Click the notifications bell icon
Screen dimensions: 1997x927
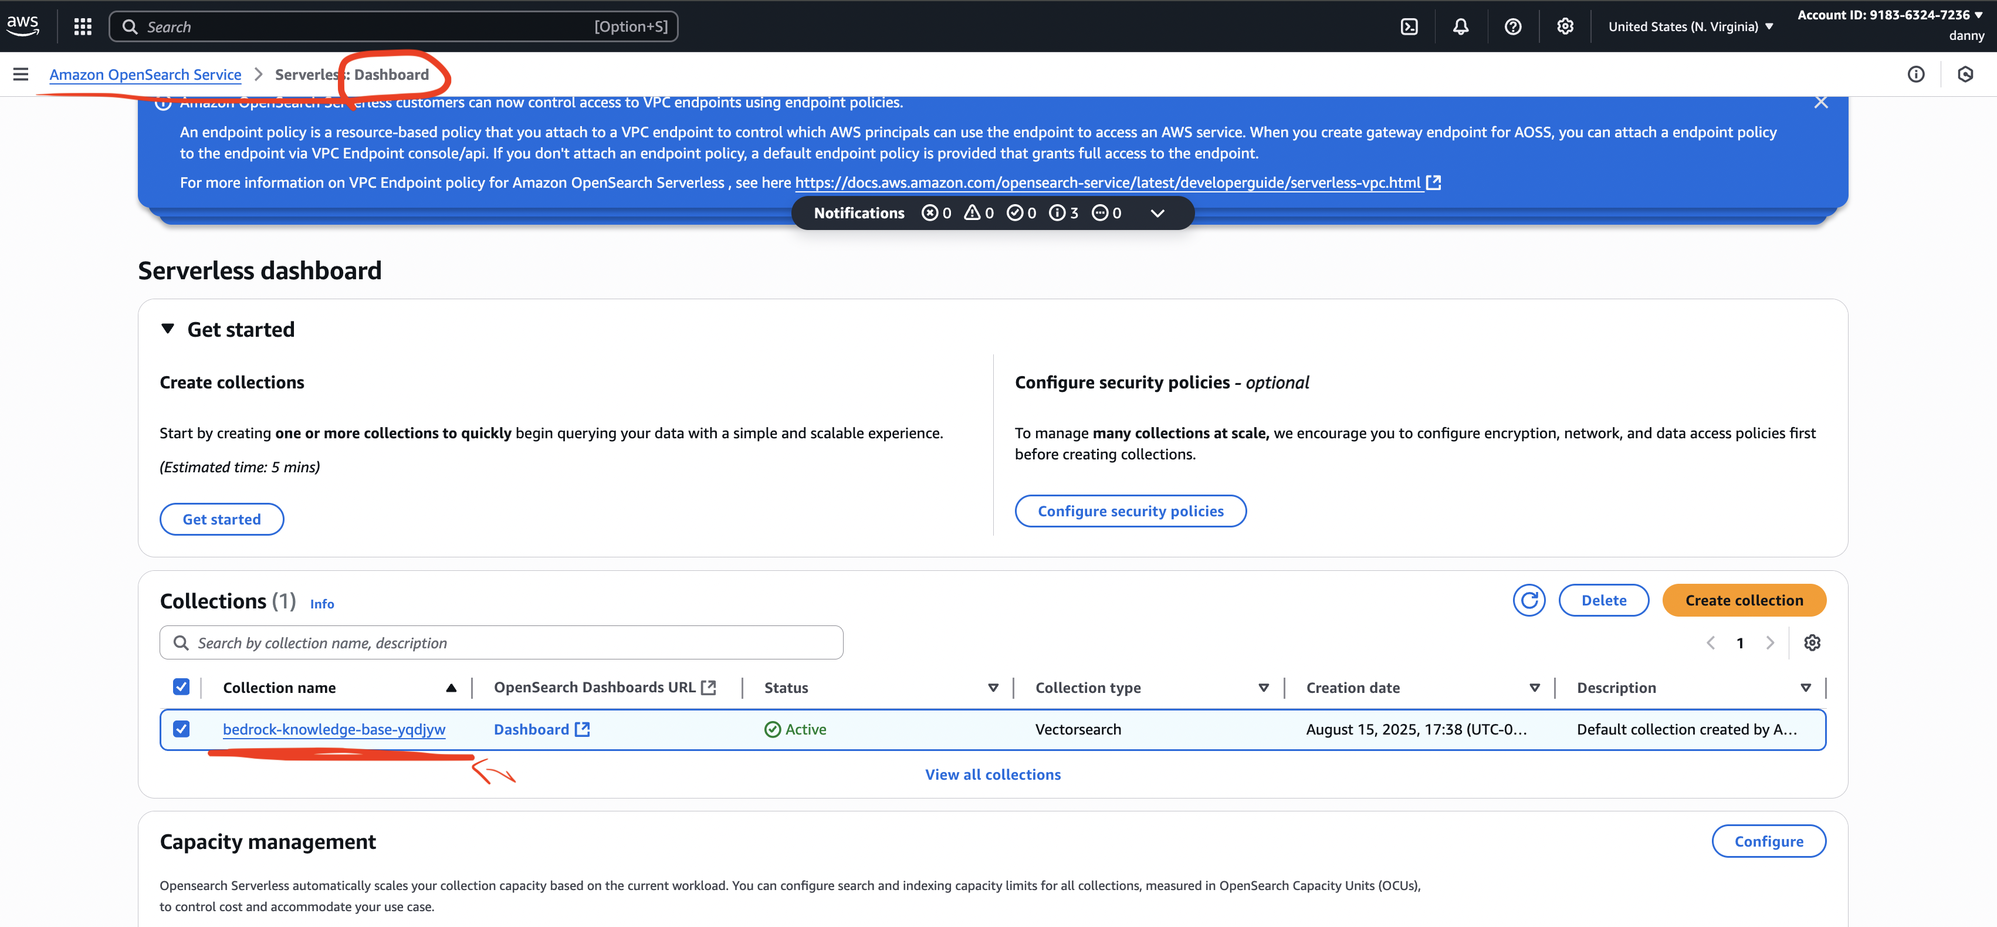(x=1461, y=26)
